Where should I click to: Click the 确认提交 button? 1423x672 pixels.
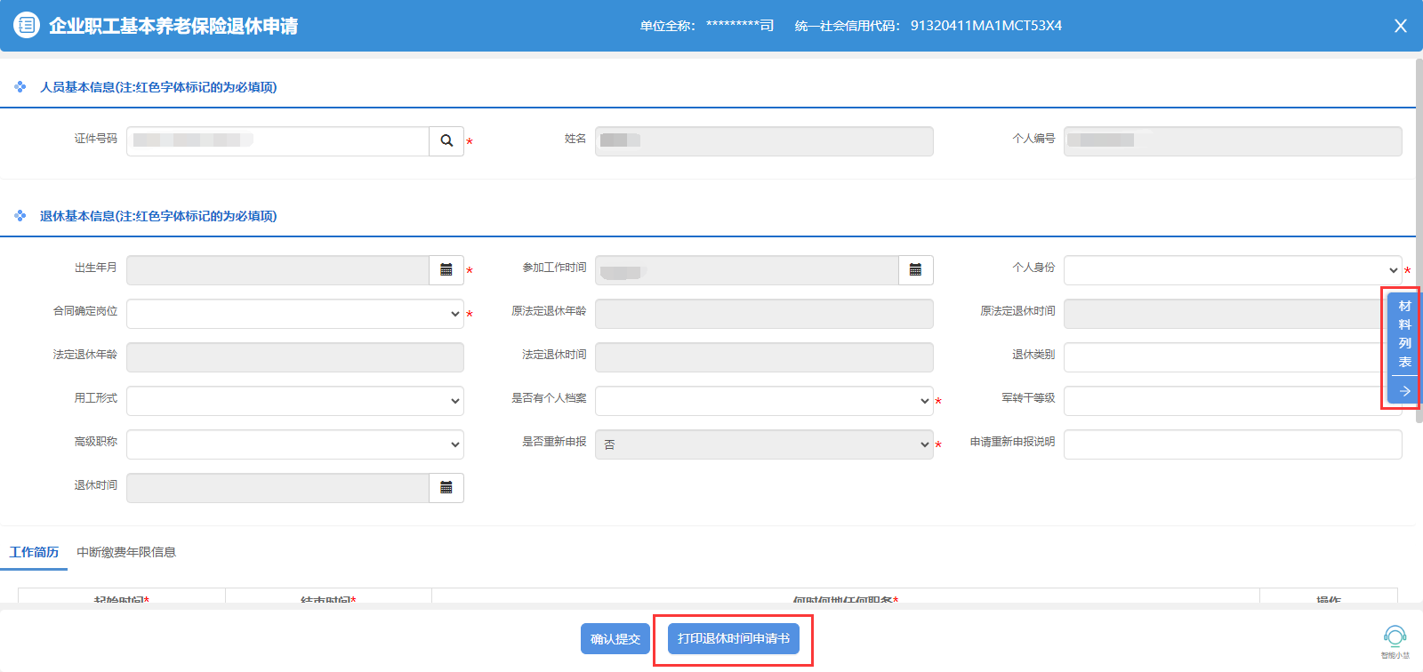tap(615, 639)
